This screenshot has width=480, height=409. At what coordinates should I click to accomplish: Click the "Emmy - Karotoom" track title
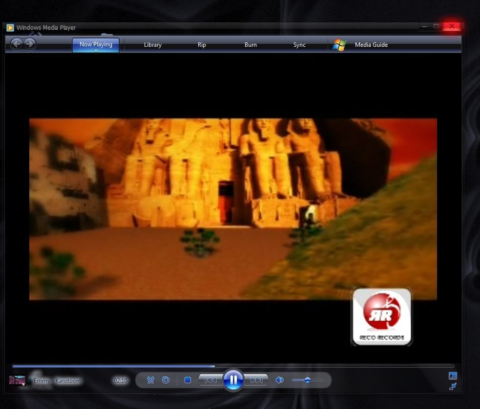[x=58, y=381]
